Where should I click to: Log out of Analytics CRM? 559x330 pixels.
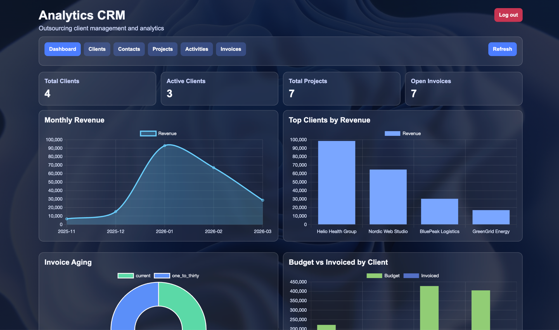508,15
